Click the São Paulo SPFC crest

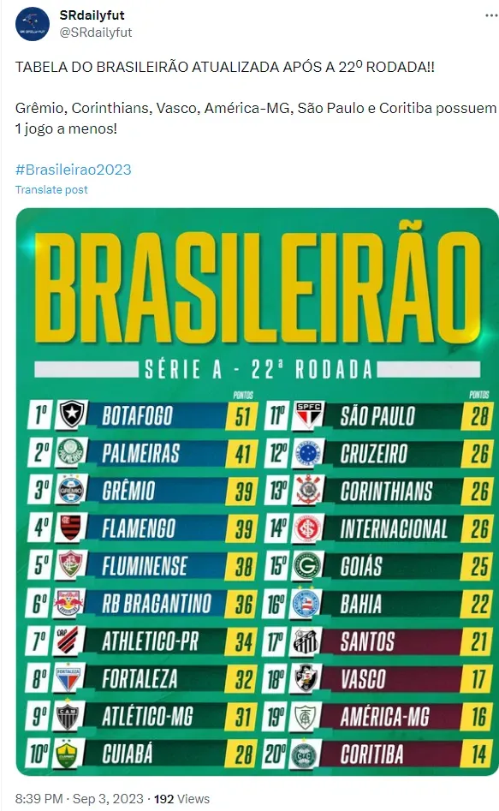tap(309, 414)
